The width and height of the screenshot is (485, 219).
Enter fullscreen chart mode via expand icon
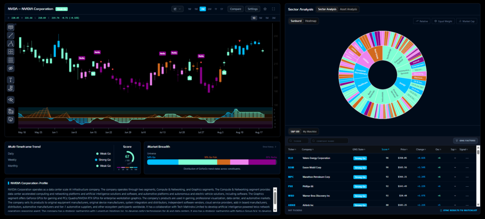coord(273,9)
